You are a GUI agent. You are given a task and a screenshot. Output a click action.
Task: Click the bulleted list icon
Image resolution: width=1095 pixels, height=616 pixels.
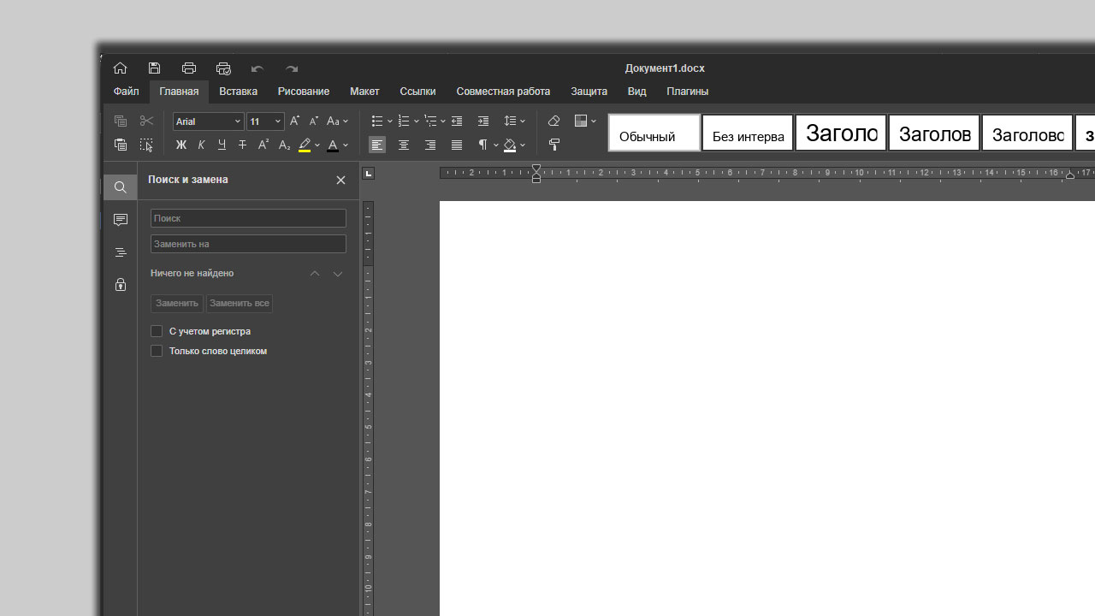click(376, 121)
